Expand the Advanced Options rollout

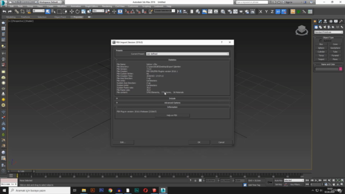pyautogui.click(x=172, y=103)
